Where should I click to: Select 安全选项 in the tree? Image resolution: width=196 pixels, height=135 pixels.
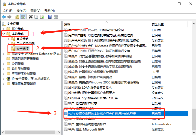22,49
